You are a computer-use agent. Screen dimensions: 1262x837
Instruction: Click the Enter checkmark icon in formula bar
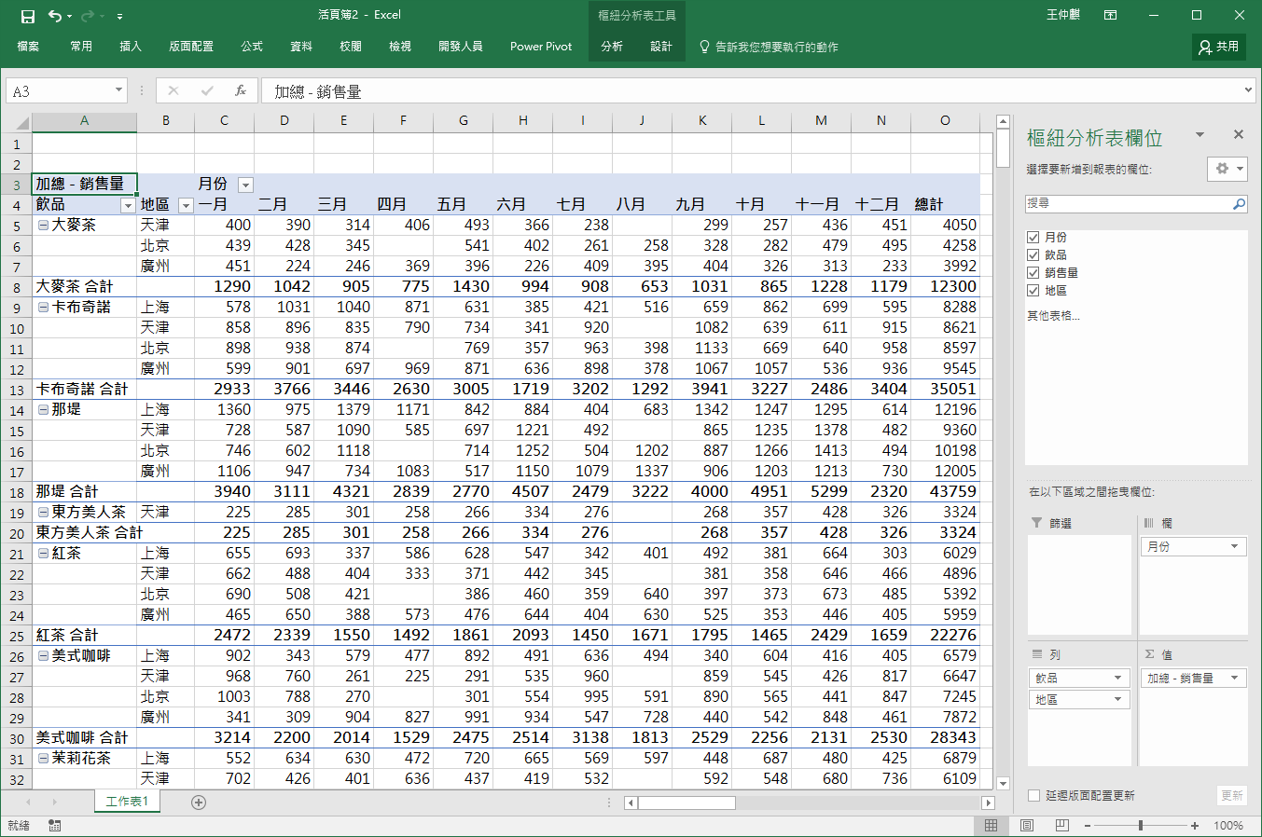[207, 90]
